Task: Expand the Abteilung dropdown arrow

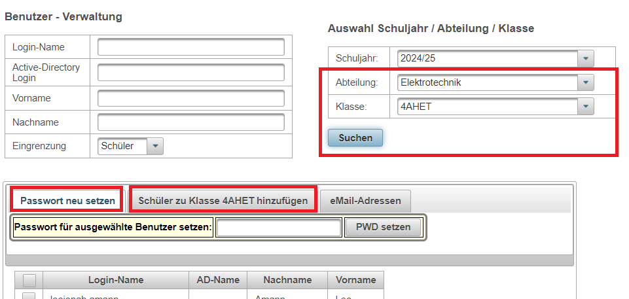Action: [x=586, y=82]
